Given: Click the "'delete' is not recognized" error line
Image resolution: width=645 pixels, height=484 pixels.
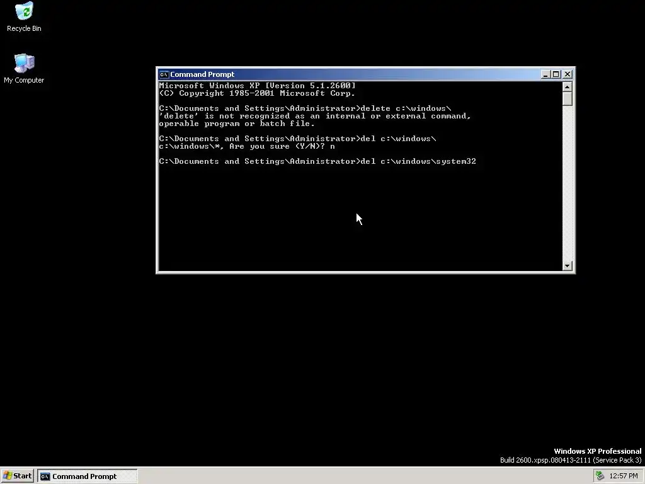Looking at the screenshot, I should tap(315, 116).
